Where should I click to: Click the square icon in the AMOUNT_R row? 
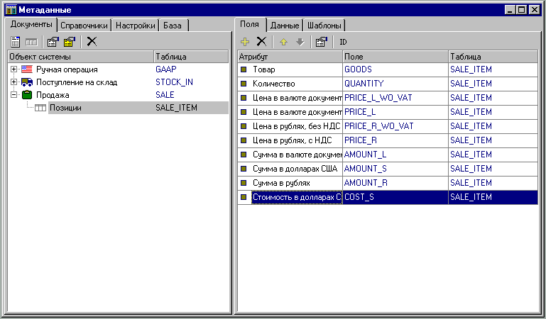click(x=244, y=183)
